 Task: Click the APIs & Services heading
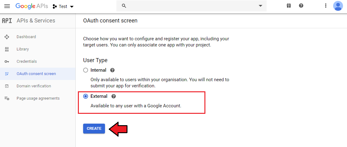pos(36,21)
